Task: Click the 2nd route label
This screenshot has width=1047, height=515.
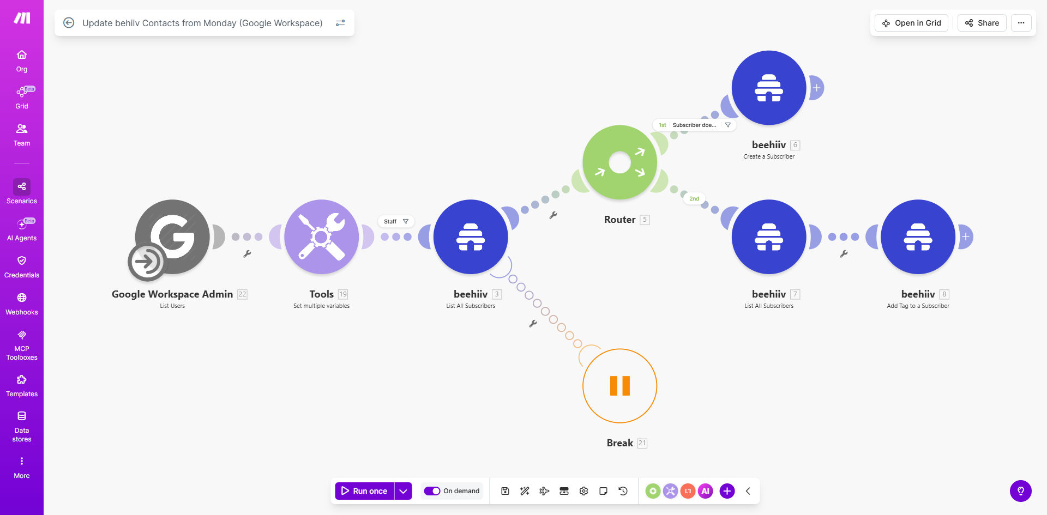Action: pyautogui.click(x=694, y=198)
